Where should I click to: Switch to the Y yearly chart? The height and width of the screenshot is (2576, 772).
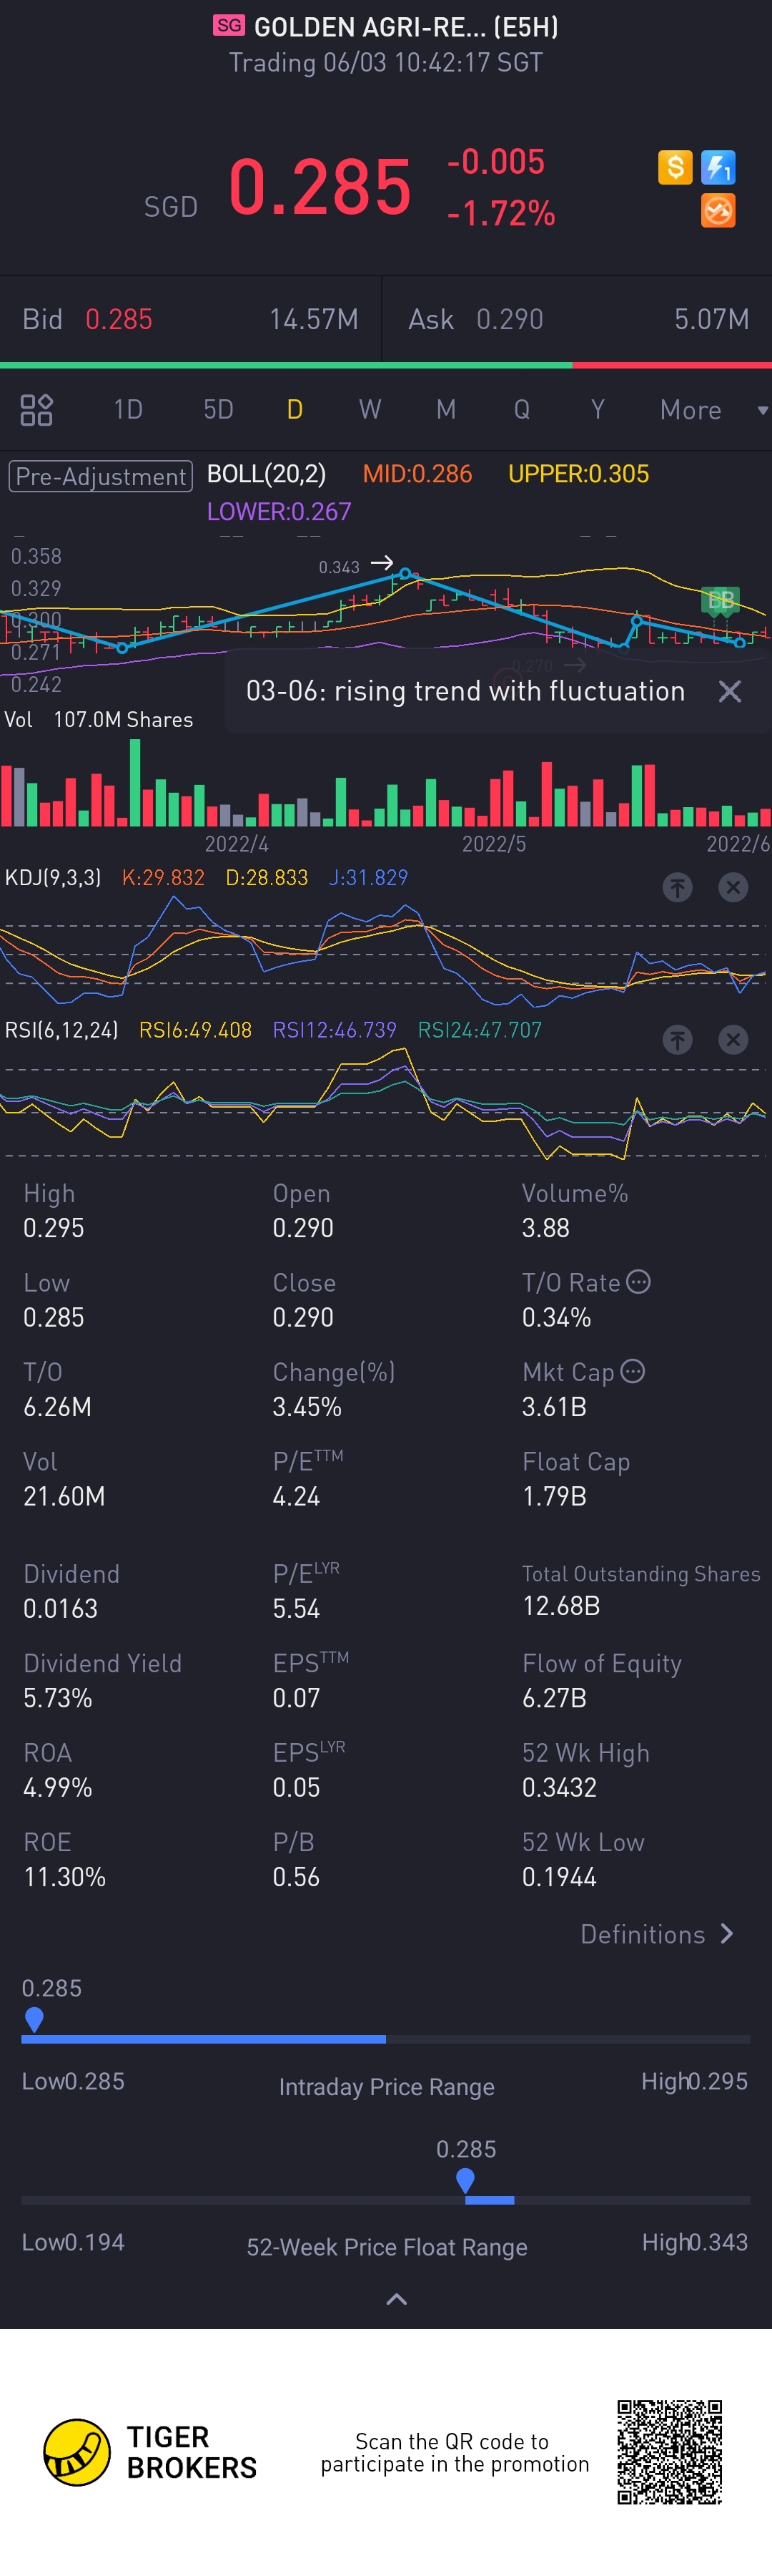point(597,410)
